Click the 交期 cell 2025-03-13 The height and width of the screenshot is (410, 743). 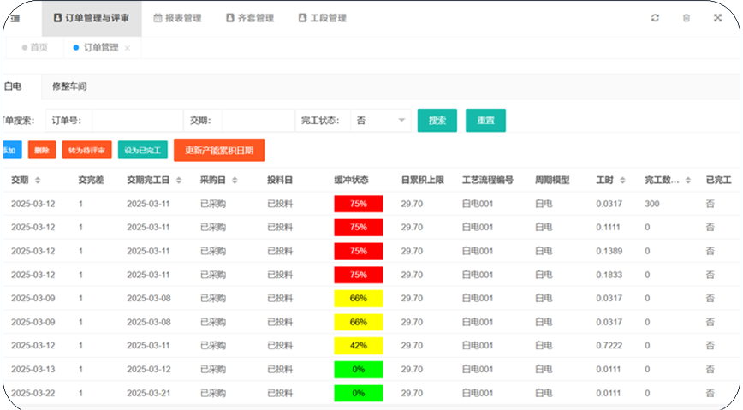point(33,369)
